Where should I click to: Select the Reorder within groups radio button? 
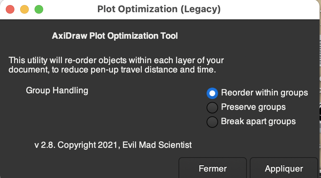[212, 93]
